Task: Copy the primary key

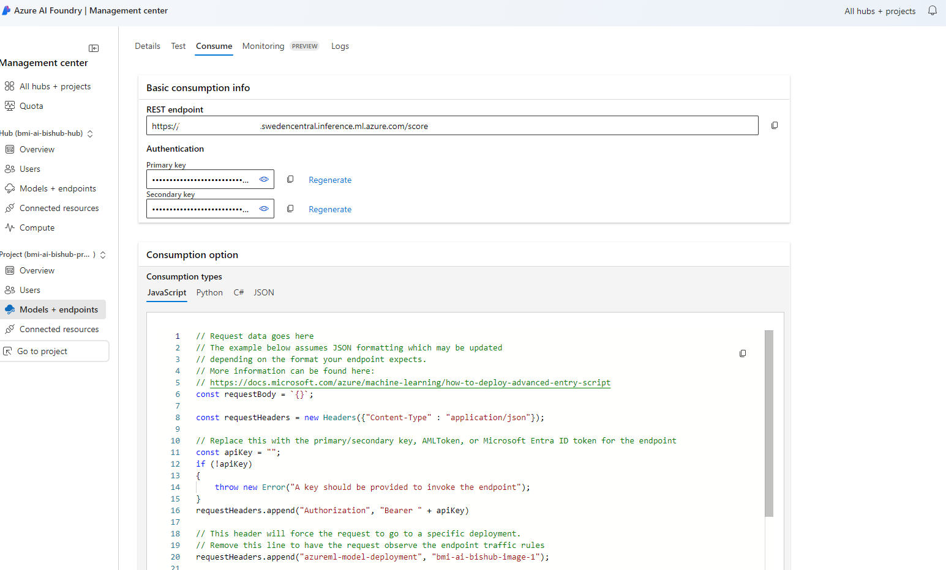Action: click(x=290, y=179)
